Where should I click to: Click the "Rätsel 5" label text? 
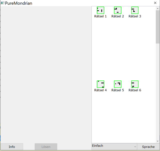(117, 90)
